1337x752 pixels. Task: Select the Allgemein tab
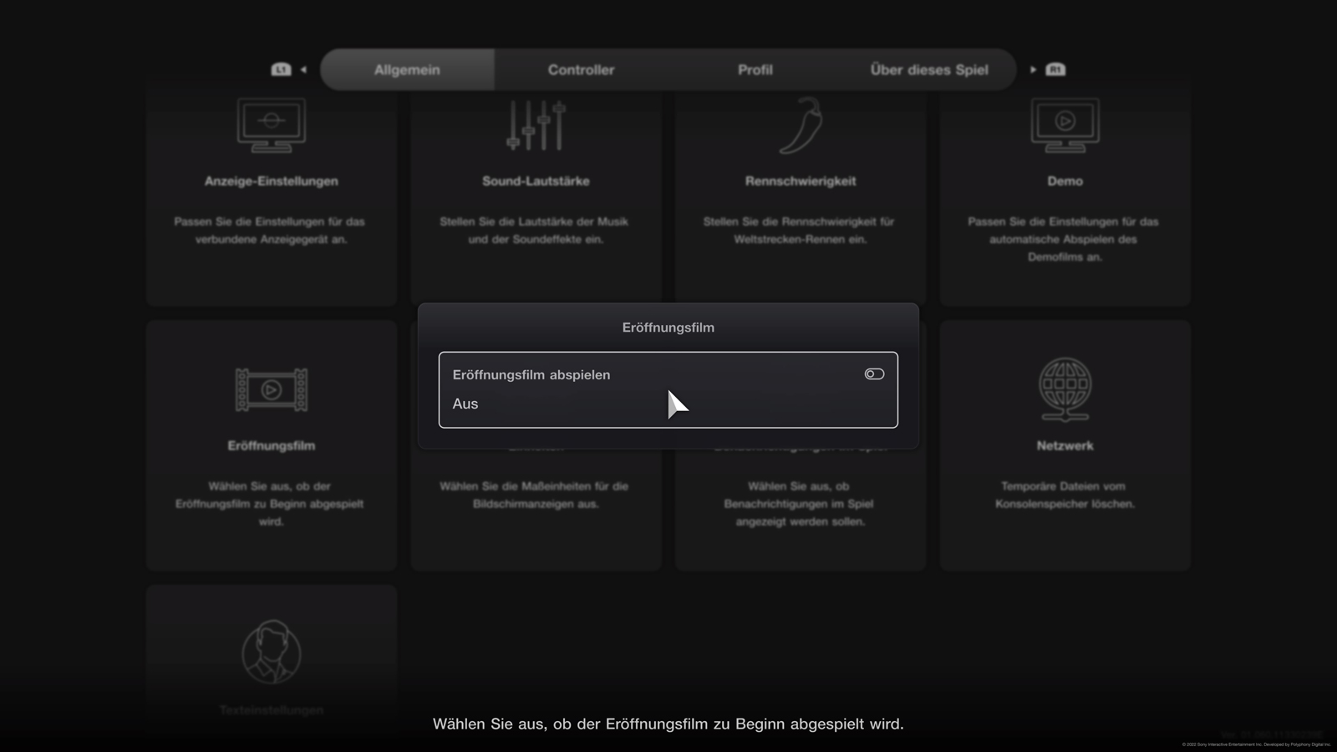[x=407, y=70]
